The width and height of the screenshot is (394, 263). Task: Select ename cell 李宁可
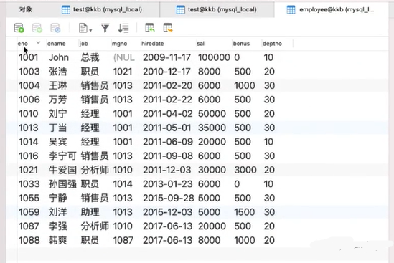62,156
